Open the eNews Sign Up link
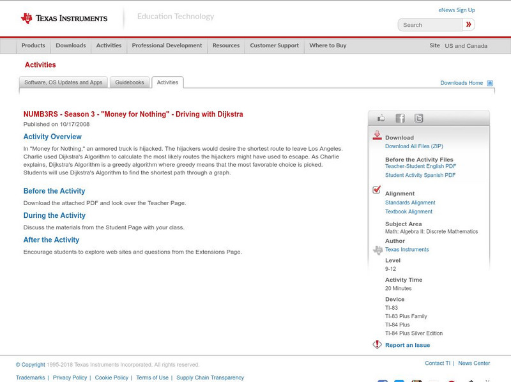 tap(456, 10)
